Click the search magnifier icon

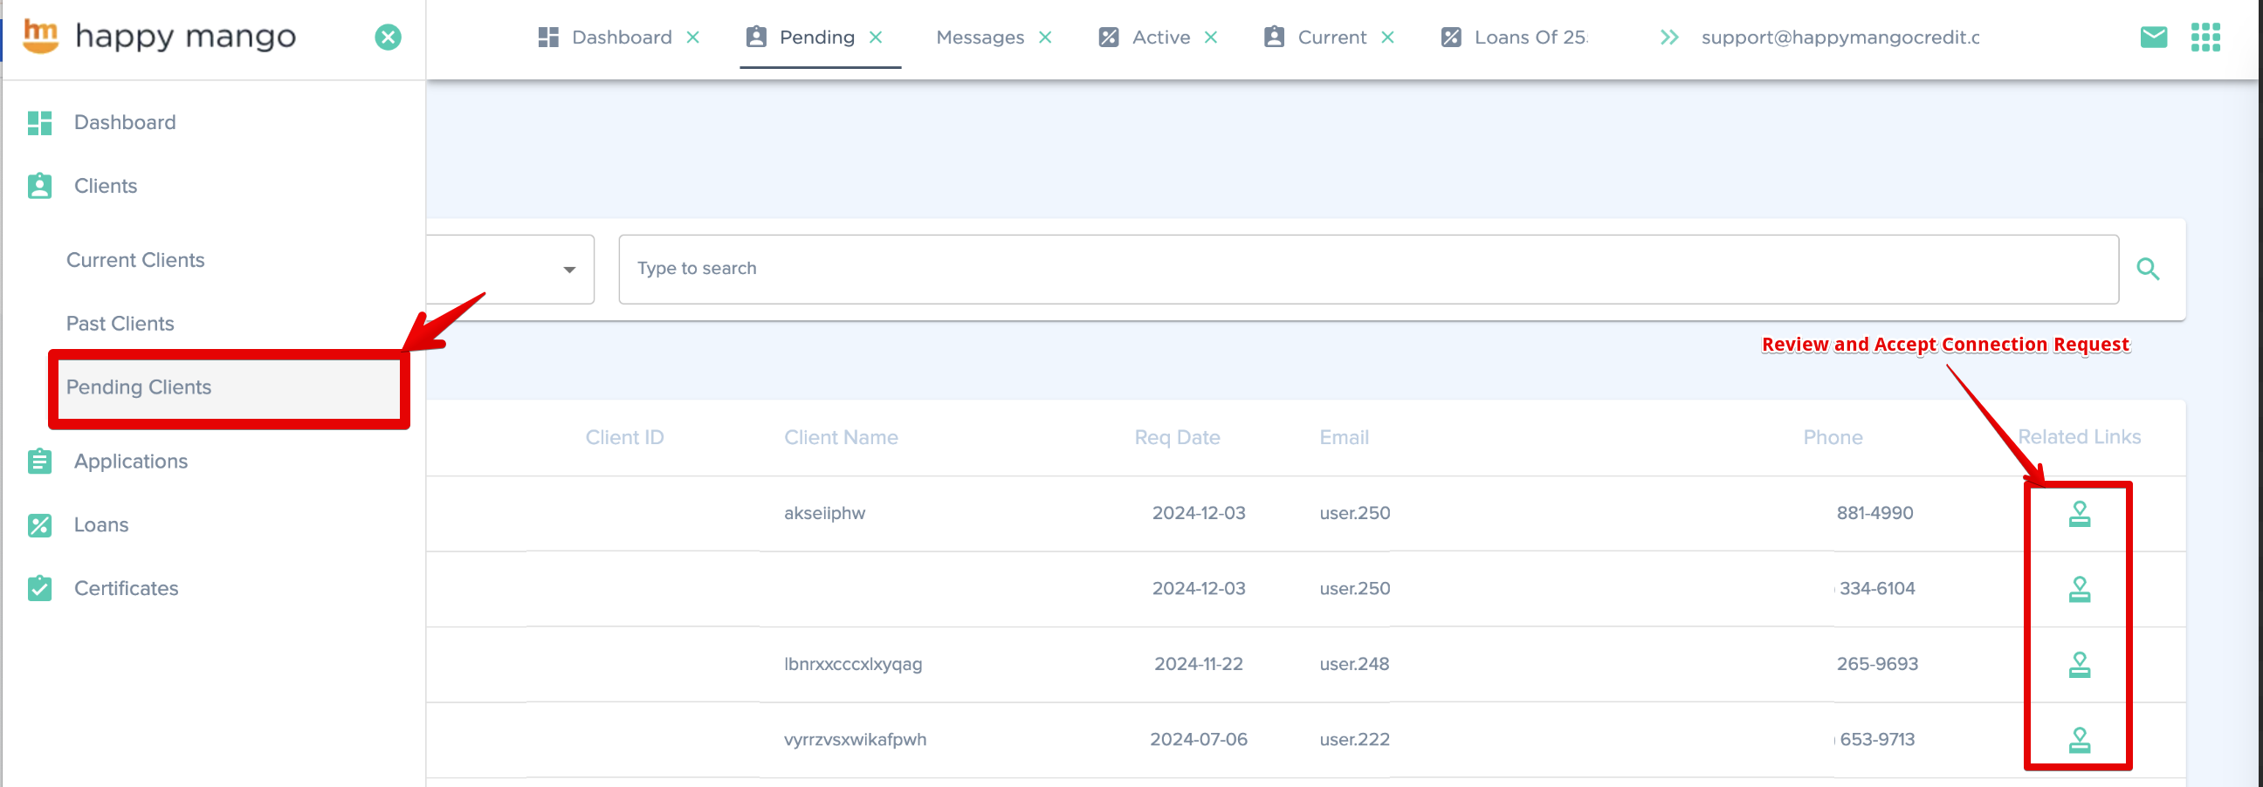[2147, 269]
